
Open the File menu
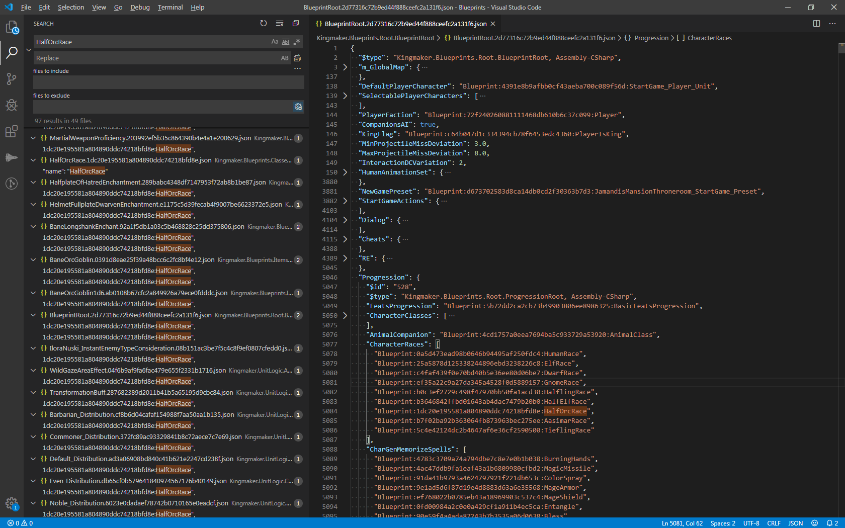pyautogui.click(x=26, y=7)
